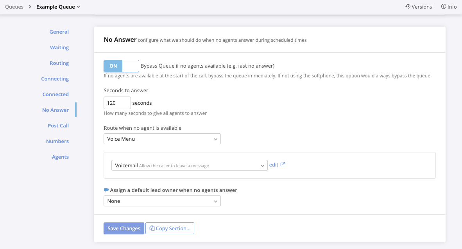The height and width of the screenshot is (249, 462).
Task: Open the Voice Menu routing dropdown
Action: click(x=162, y=139)
